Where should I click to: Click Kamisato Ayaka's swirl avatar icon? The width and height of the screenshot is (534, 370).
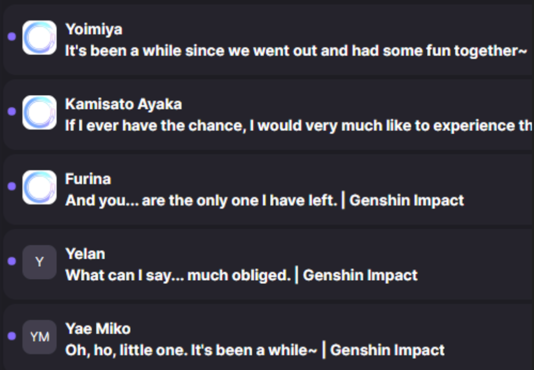coord(39,112)
